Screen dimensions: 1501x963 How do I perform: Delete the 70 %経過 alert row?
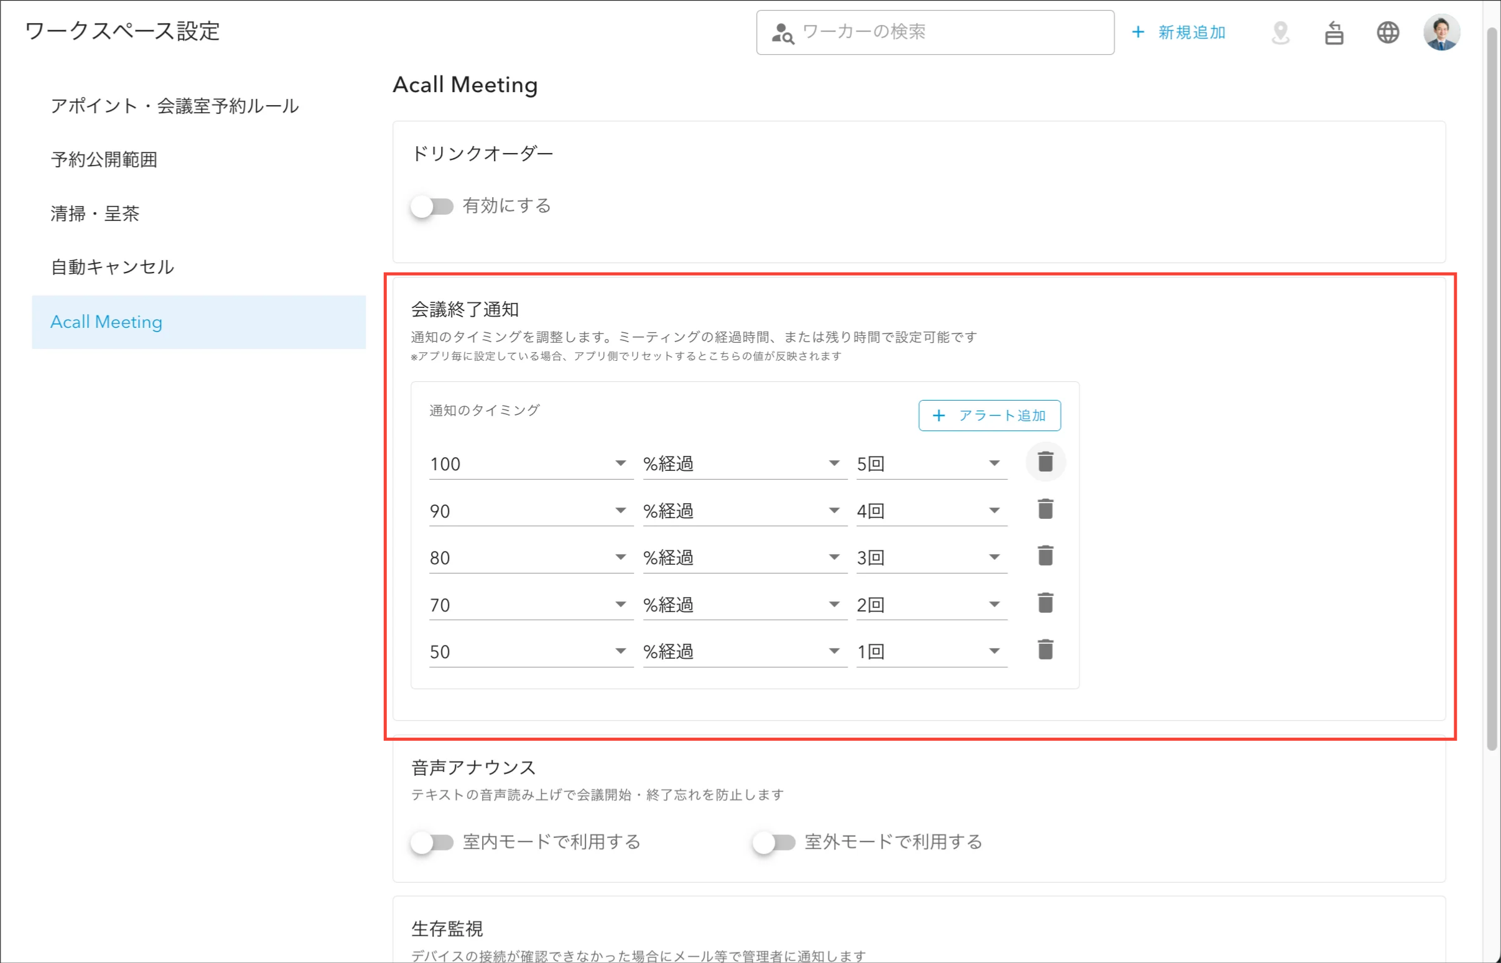1045,603
